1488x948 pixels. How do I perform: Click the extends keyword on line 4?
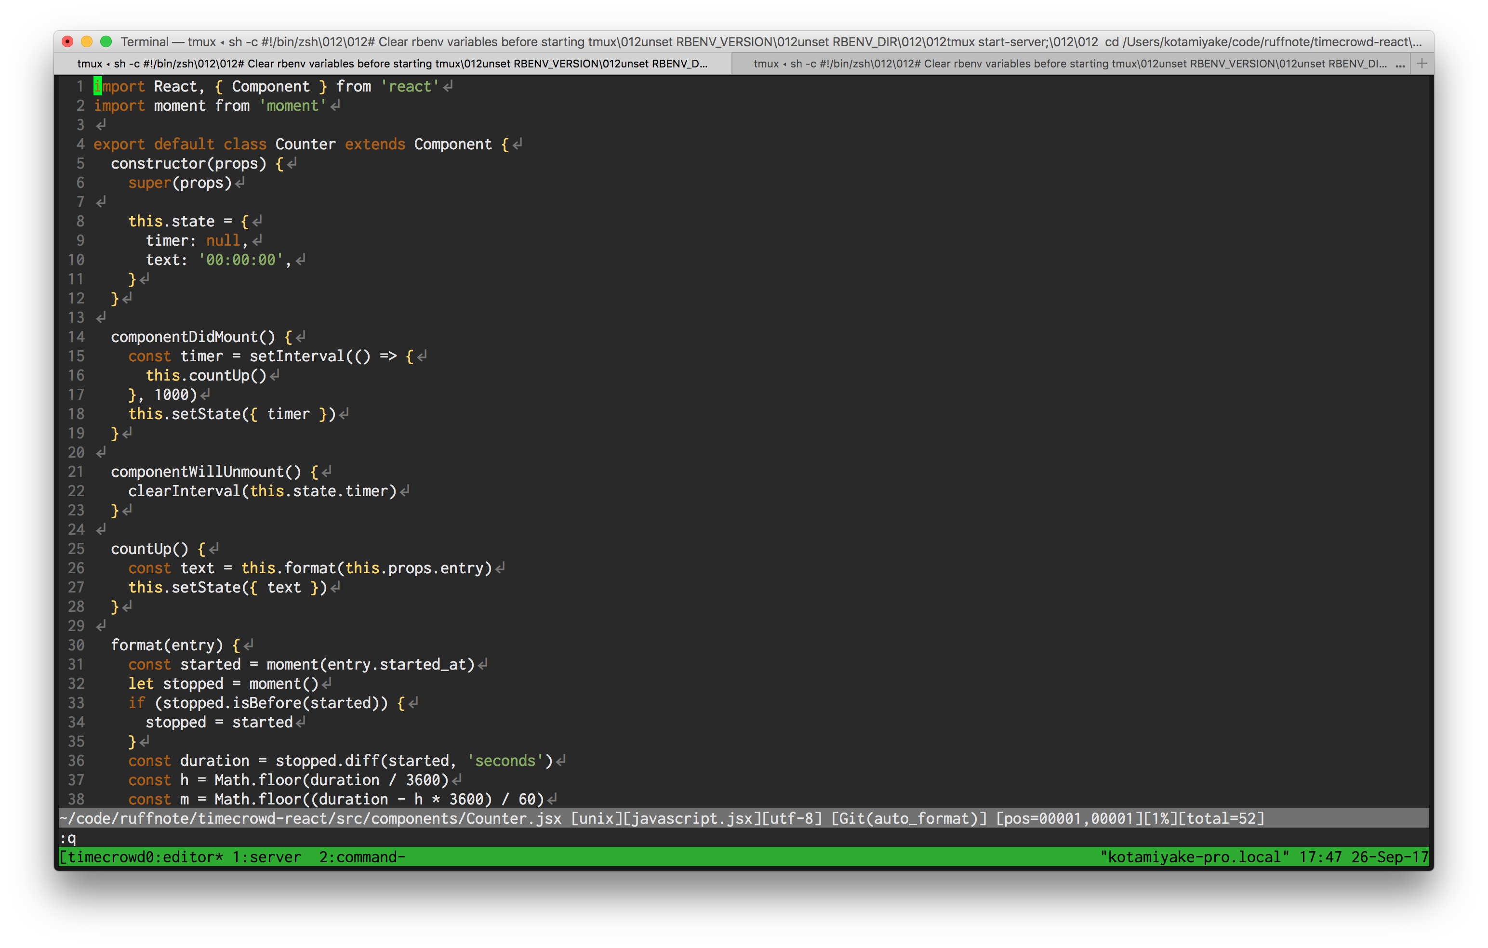coord(374,144)
